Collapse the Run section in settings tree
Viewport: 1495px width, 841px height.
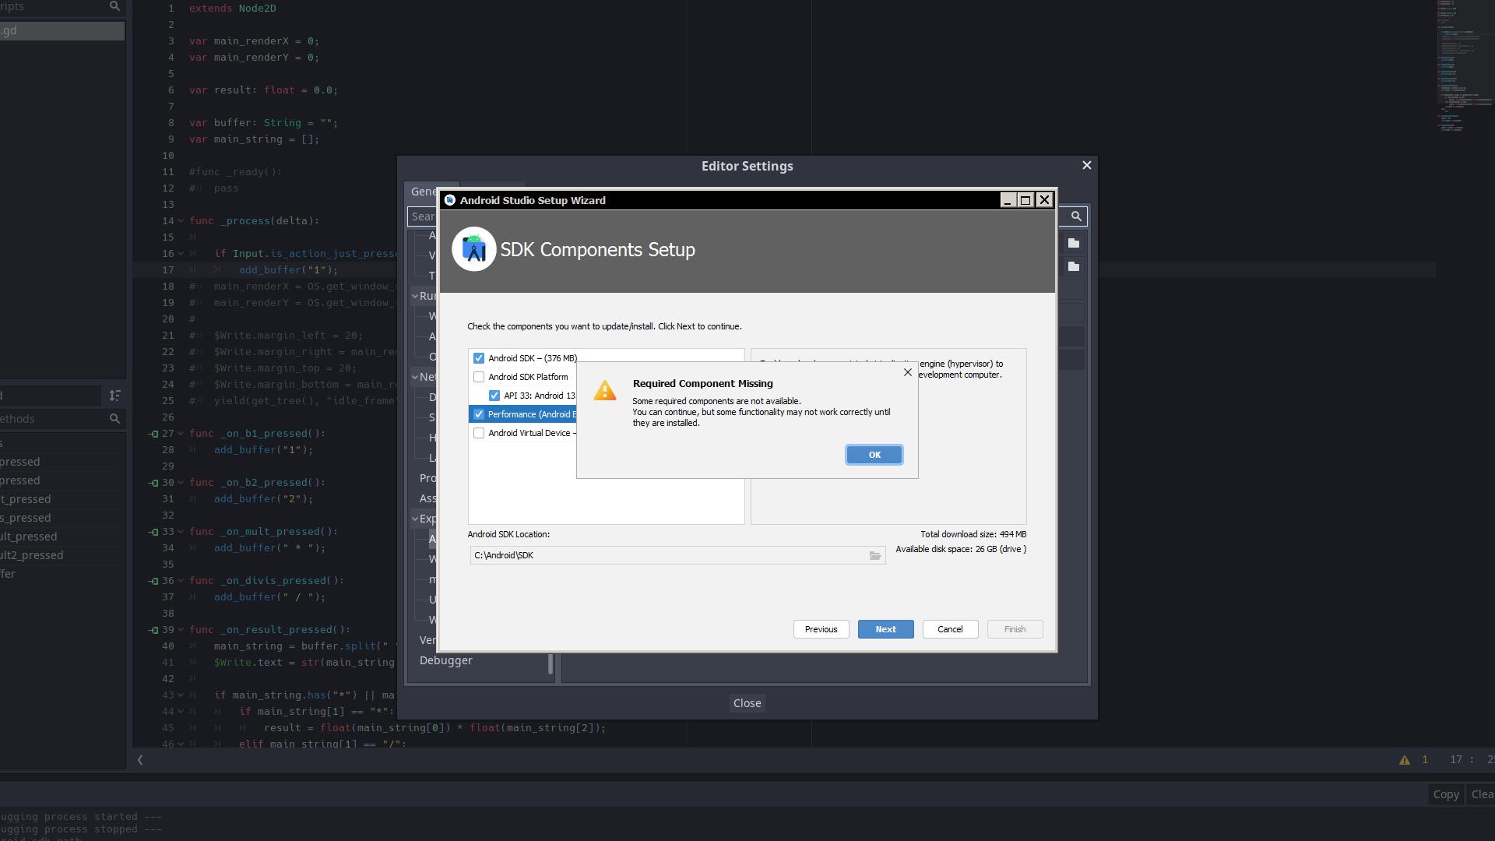[x=416, y=296]
